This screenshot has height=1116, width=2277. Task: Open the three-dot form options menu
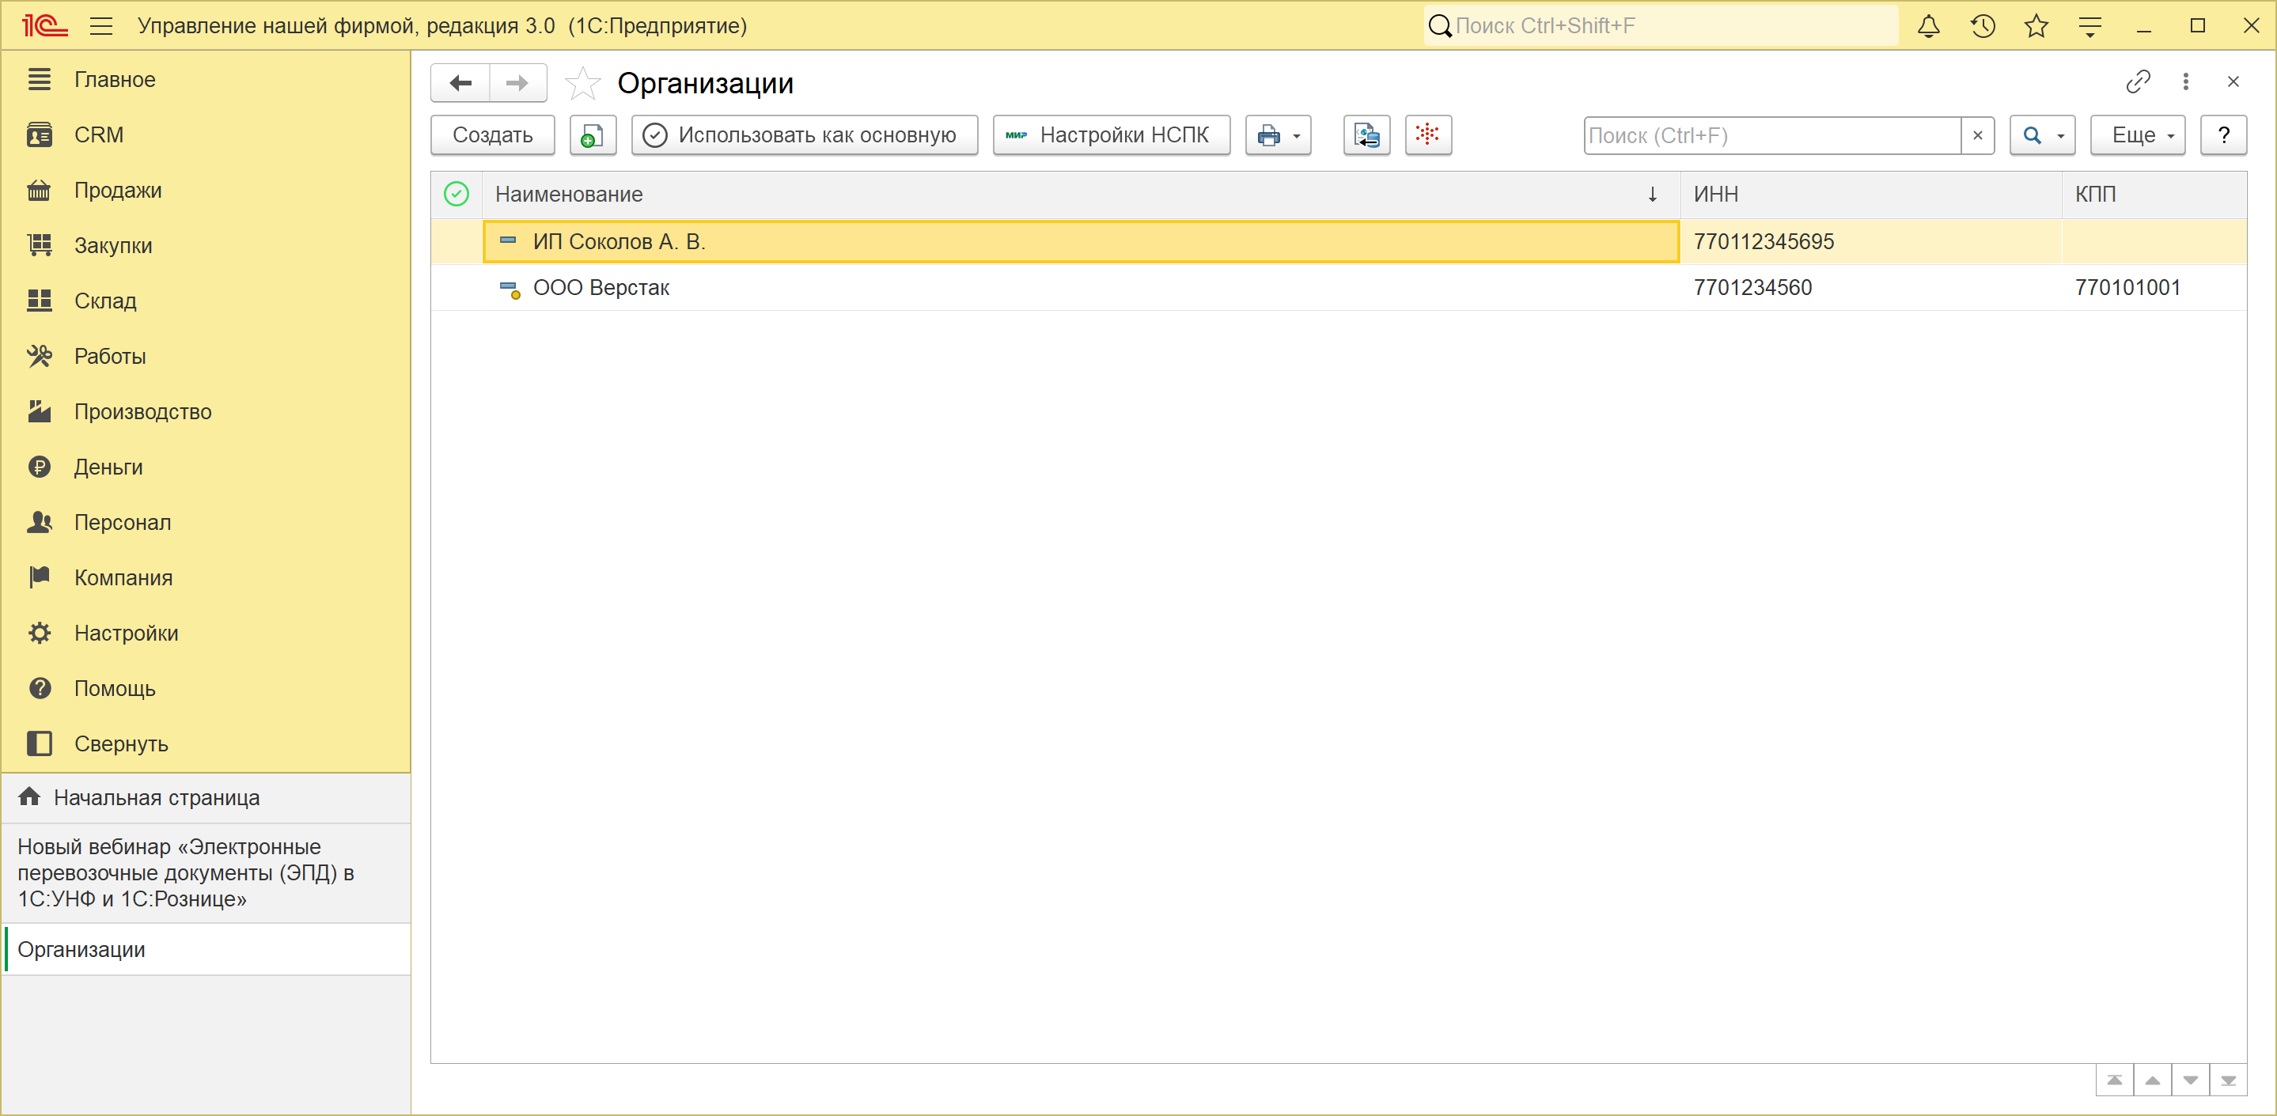click(x=2186, y=82)
